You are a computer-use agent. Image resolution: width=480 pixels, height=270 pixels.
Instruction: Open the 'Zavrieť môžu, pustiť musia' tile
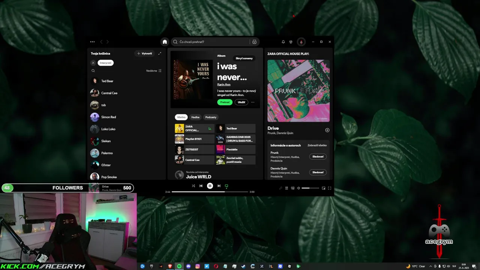pos(235,160)
